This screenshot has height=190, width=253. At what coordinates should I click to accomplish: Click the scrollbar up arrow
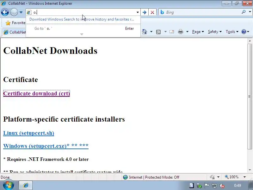pos(250,41)
